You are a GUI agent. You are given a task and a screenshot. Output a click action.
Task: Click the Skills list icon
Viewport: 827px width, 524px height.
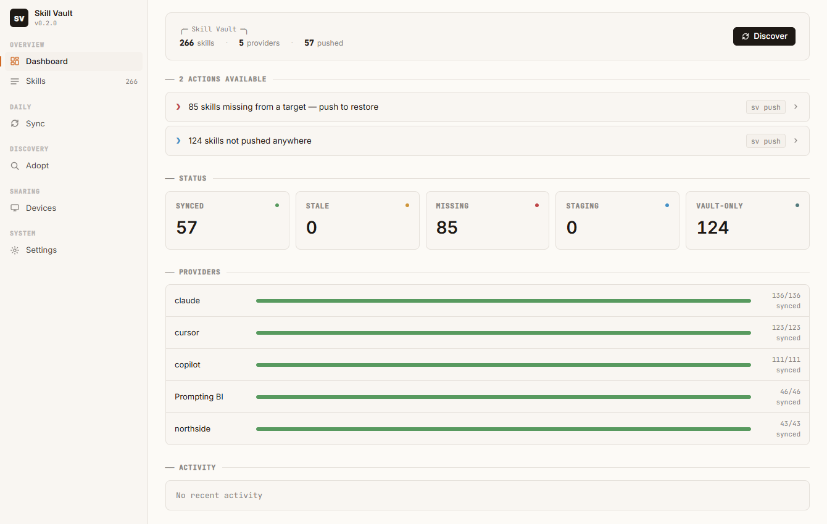click(x=15, y=81)
